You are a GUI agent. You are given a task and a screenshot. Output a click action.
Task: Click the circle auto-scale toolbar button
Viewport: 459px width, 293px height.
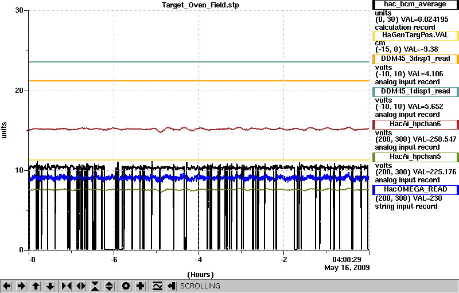[126, 286]
